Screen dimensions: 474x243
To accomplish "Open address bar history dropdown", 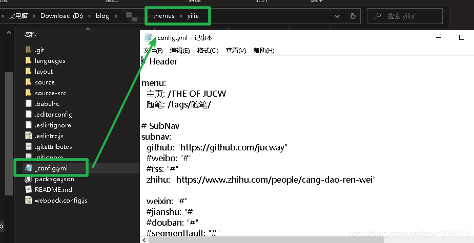I will click(337, 16).
